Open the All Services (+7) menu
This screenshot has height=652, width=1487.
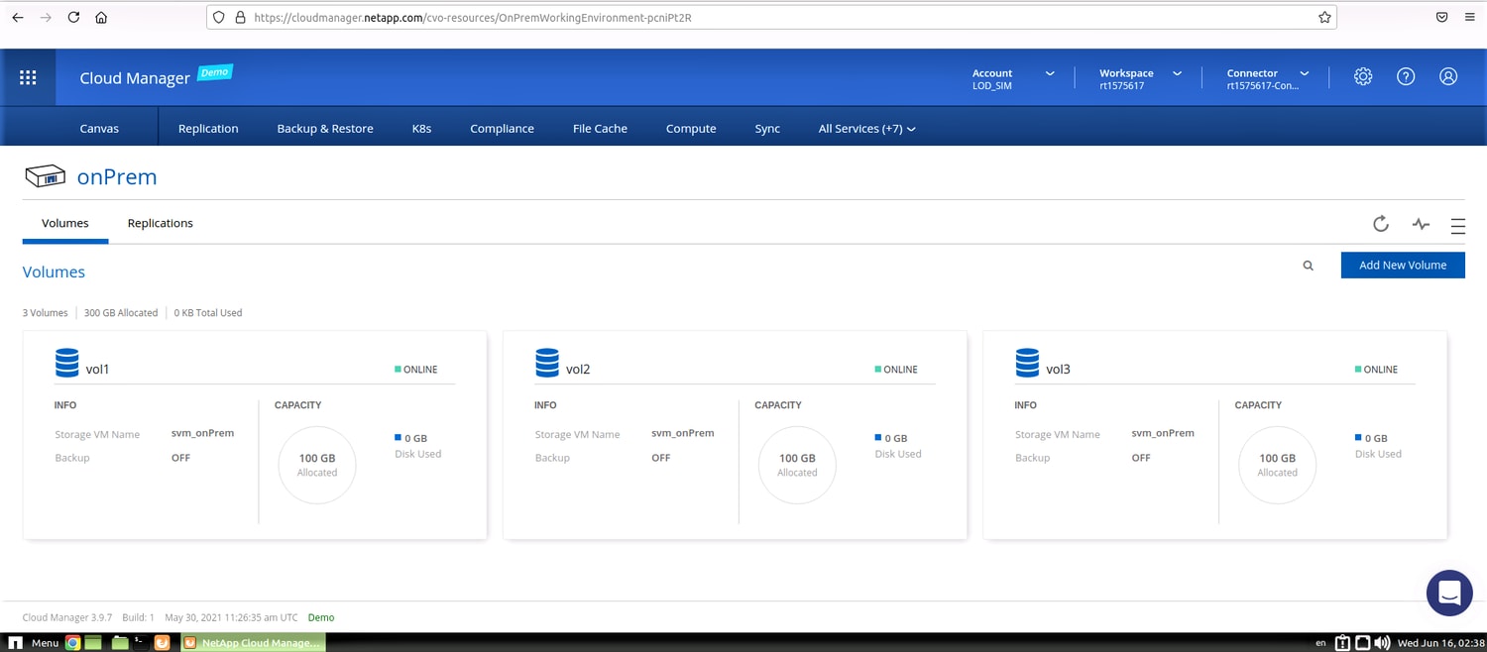865,129
